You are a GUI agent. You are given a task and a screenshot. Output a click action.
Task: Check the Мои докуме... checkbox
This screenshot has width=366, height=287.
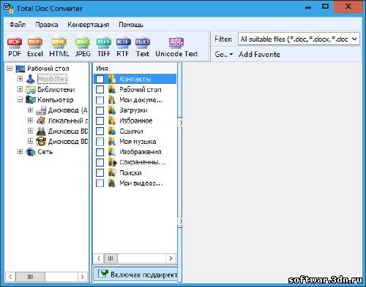[x=100, y=100]
